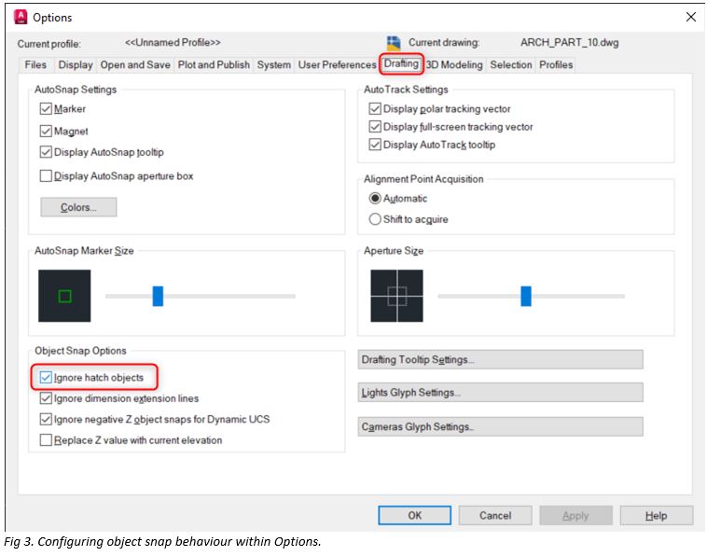This screenshot has width=707, height=556.
Task: Open Help for Options dialog
Action: (x=657, y=515)
